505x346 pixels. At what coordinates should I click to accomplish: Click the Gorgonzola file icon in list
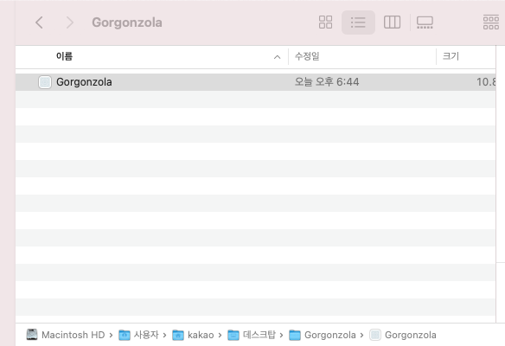coord(45,82)
